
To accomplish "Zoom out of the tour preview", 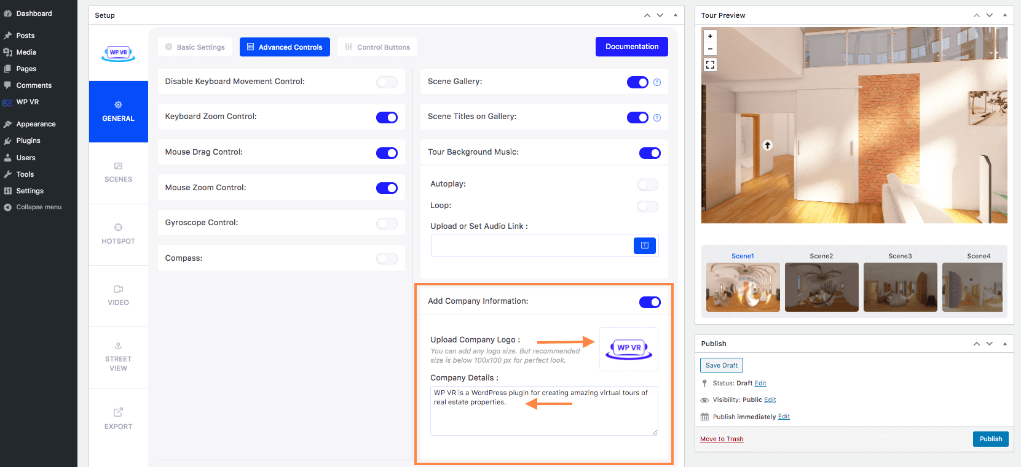I will [x=710, y=49].
